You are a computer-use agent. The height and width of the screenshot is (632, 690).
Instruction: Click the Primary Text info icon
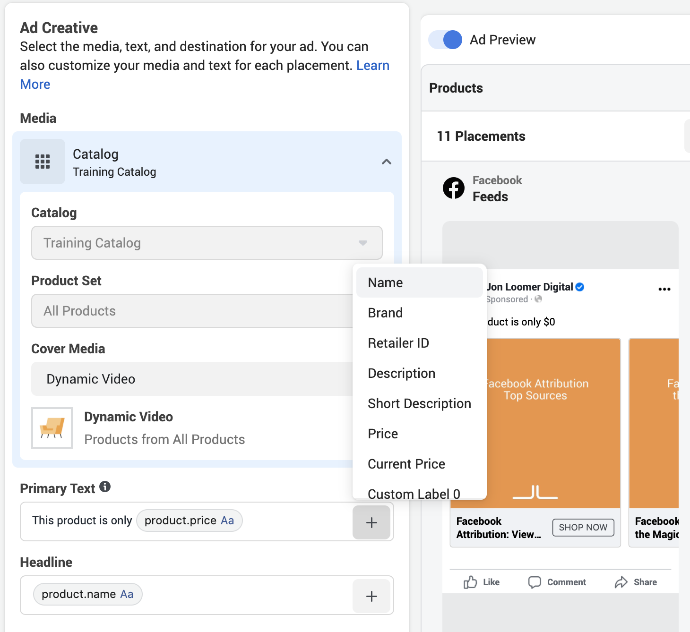click(105, 487)
